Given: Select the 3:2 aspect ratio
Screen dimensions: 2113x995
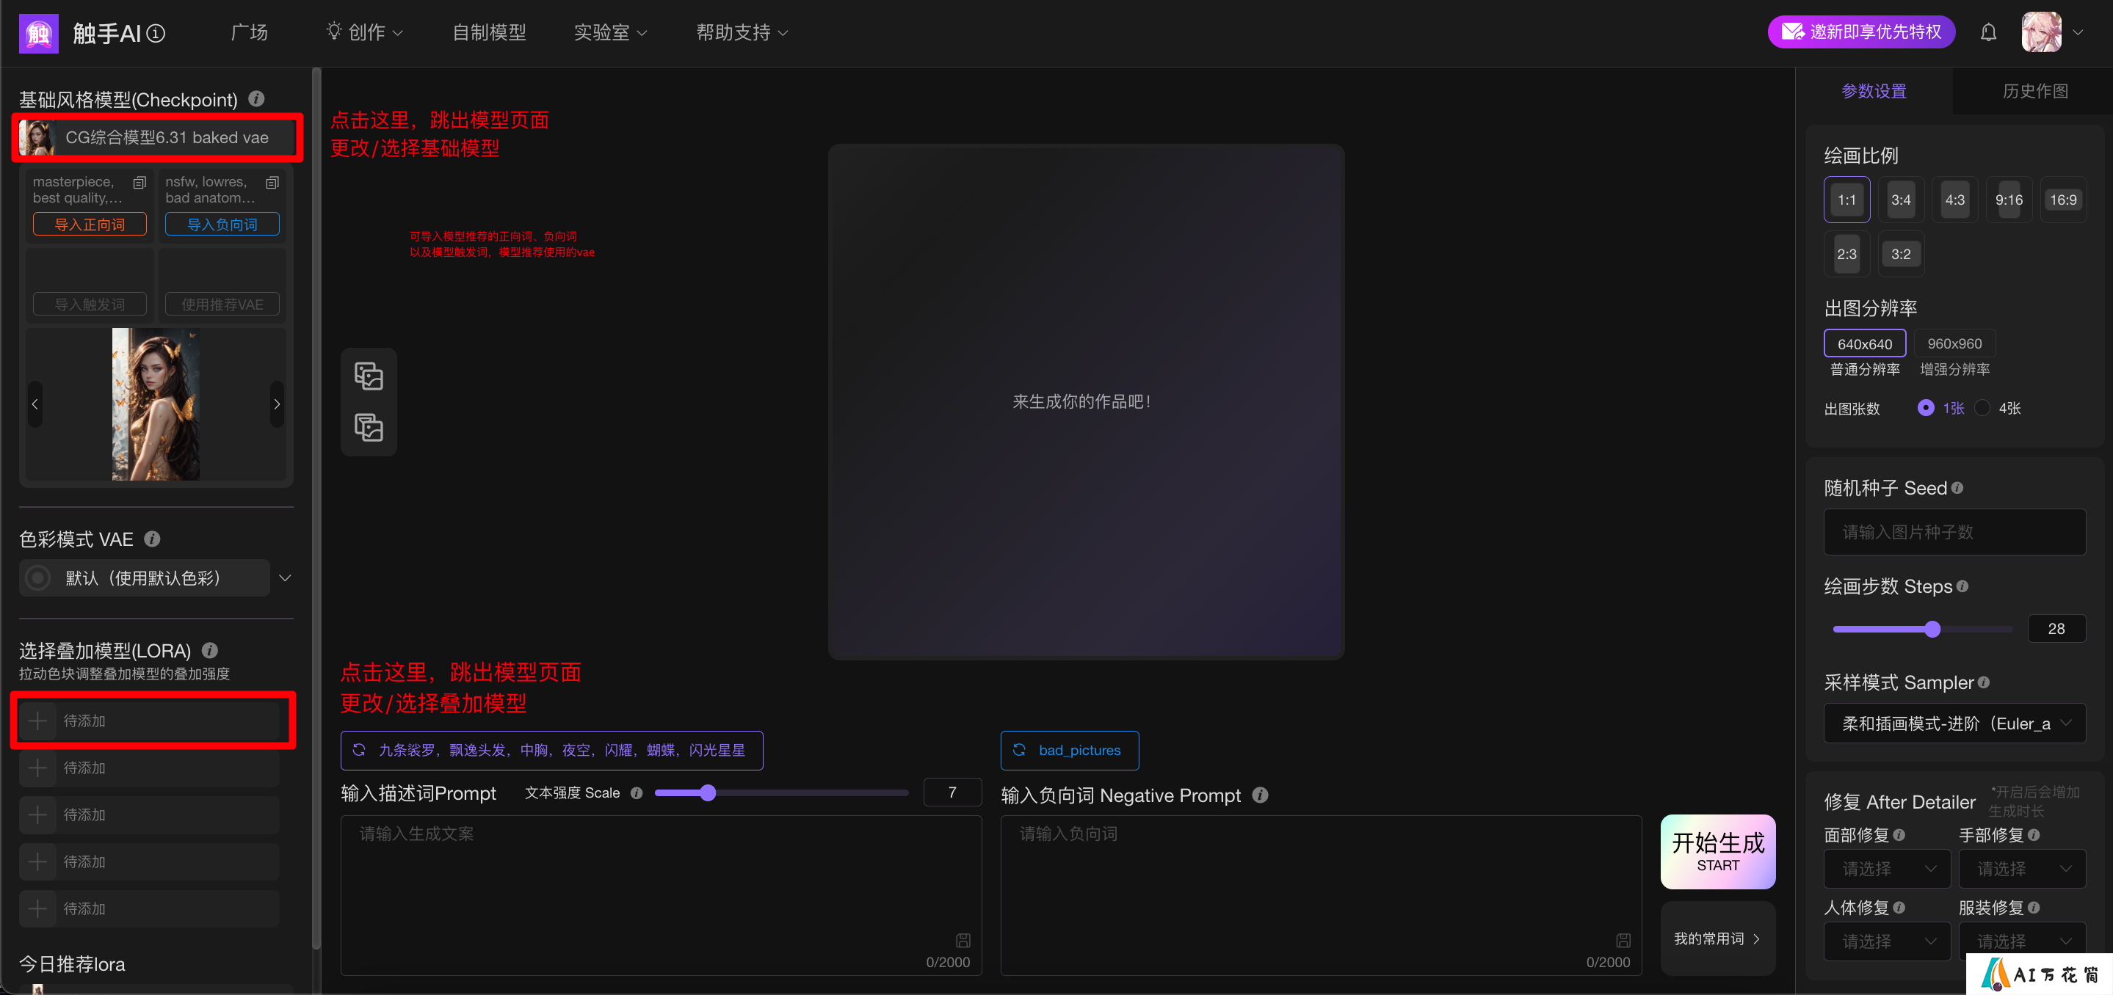Looking at the screenshot, I should (1901, 253).
